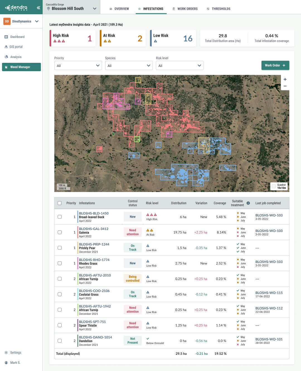Open the Analysis section
The image size is (301, 371).
[x=16, y=57]
